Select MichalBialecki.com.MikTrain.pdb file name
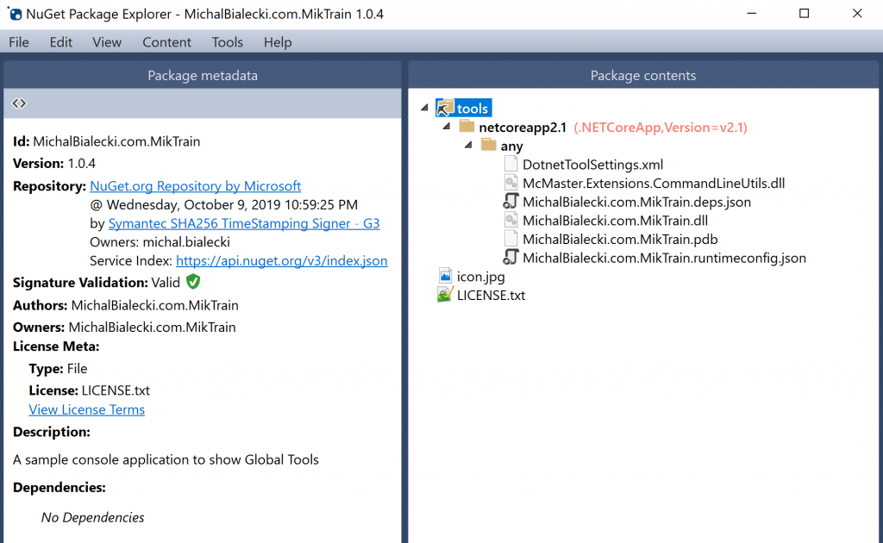The width and height of the screenshot is (883, 543). point(620,239)
